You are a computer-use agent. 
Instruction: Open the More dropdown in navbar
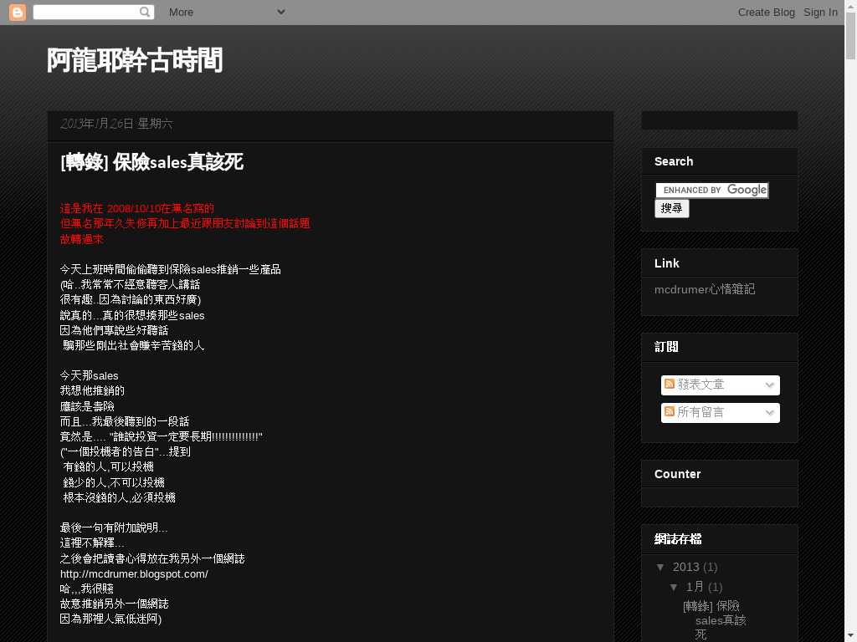click(x=226, y=12)
